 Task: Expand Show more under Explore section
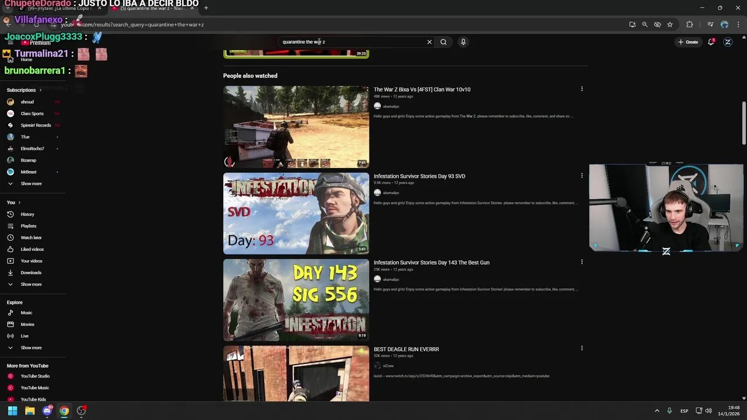(32, 348)
